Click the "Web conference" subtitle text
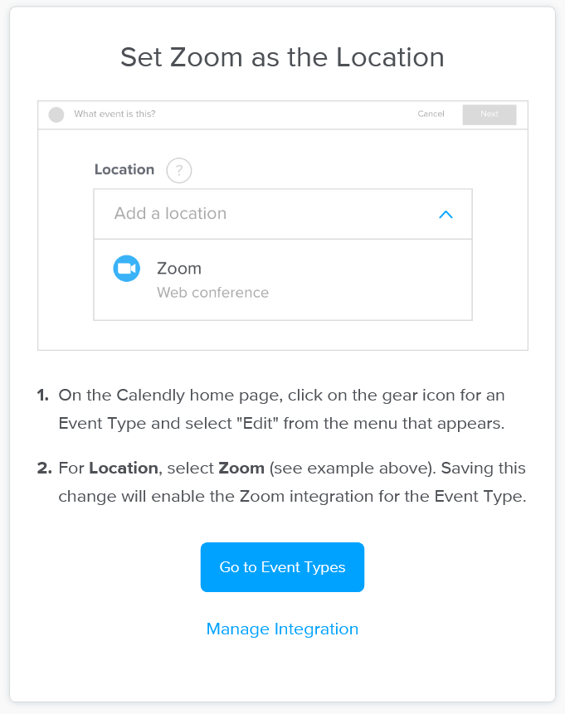565x714 pixels. click(212, 293)
